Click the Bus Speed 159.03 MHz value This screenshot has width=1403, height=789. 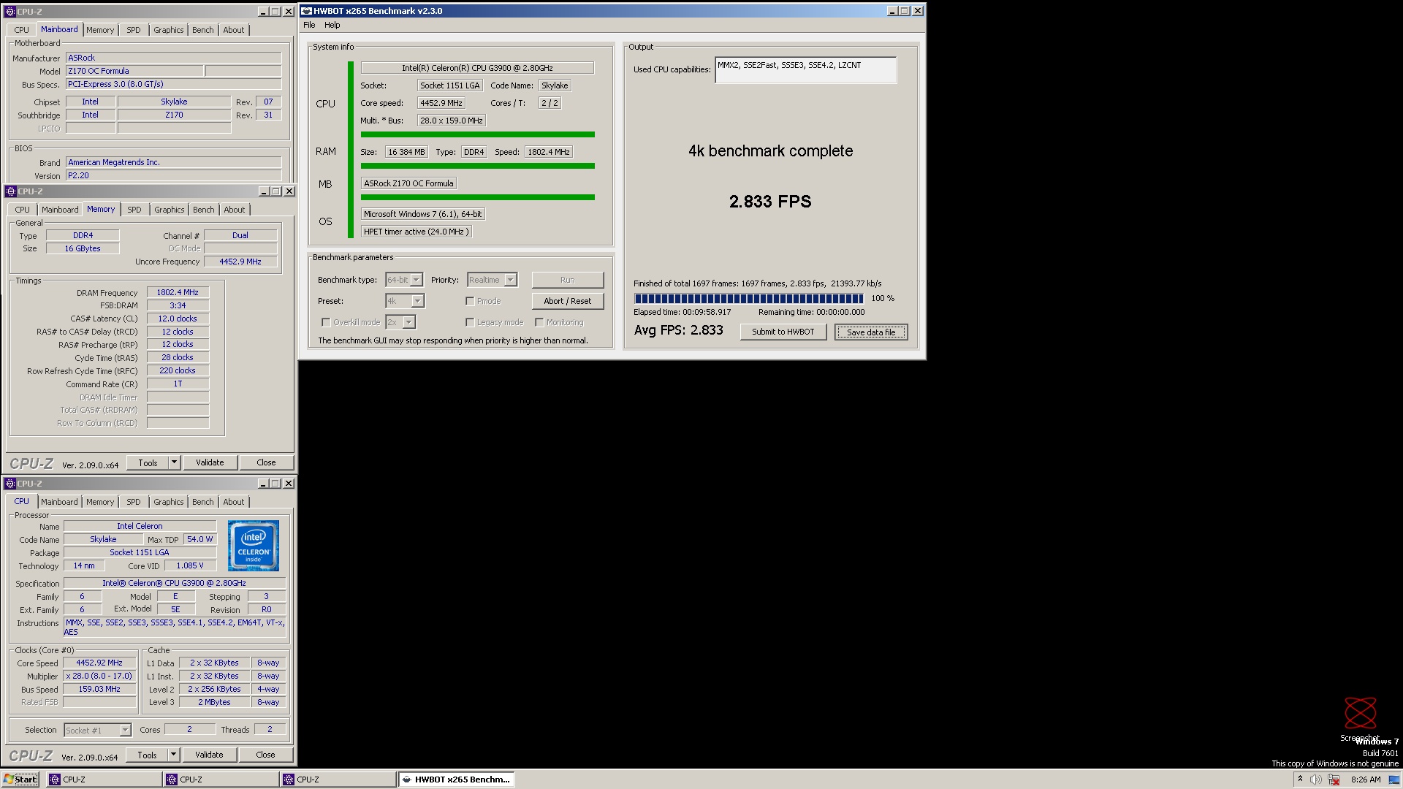[x=99, y=689]
